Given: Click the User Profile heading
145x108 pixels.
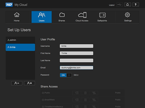Looking at the screenshot, I should (x=48, y=39).
